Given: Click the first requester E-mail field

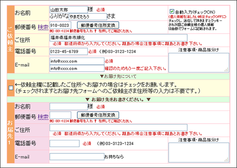Looking at the screenshot, I should (77, 61).
